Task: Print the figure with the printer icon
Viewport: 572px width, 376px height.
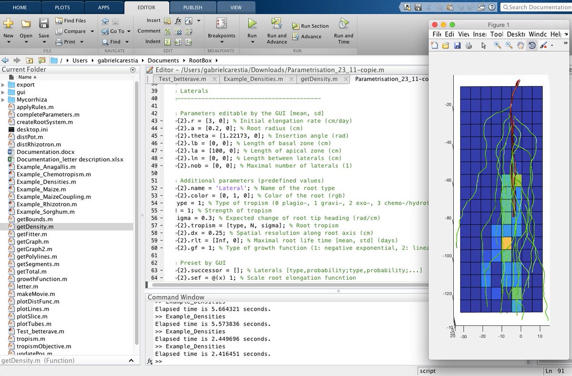Action: pyautogui.click(x=468, y=45)
